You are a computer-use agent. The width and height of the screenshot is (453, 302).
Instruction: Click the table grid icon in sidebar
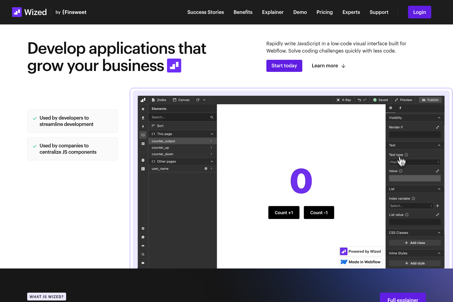(x=143, y=169)
